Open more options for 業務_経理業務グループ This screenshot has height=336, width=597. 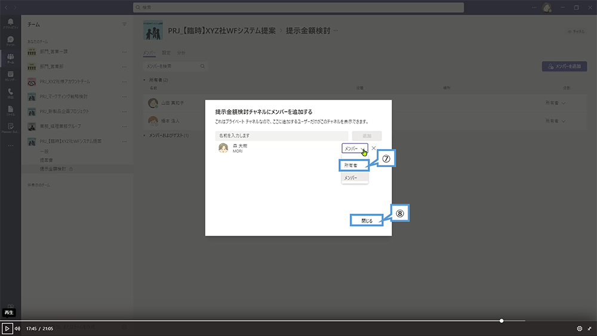[x=124, y=127]
